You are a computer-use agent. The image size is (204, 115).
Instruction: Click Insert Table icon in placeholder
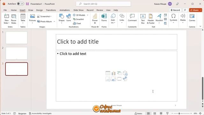click(108, 73)
